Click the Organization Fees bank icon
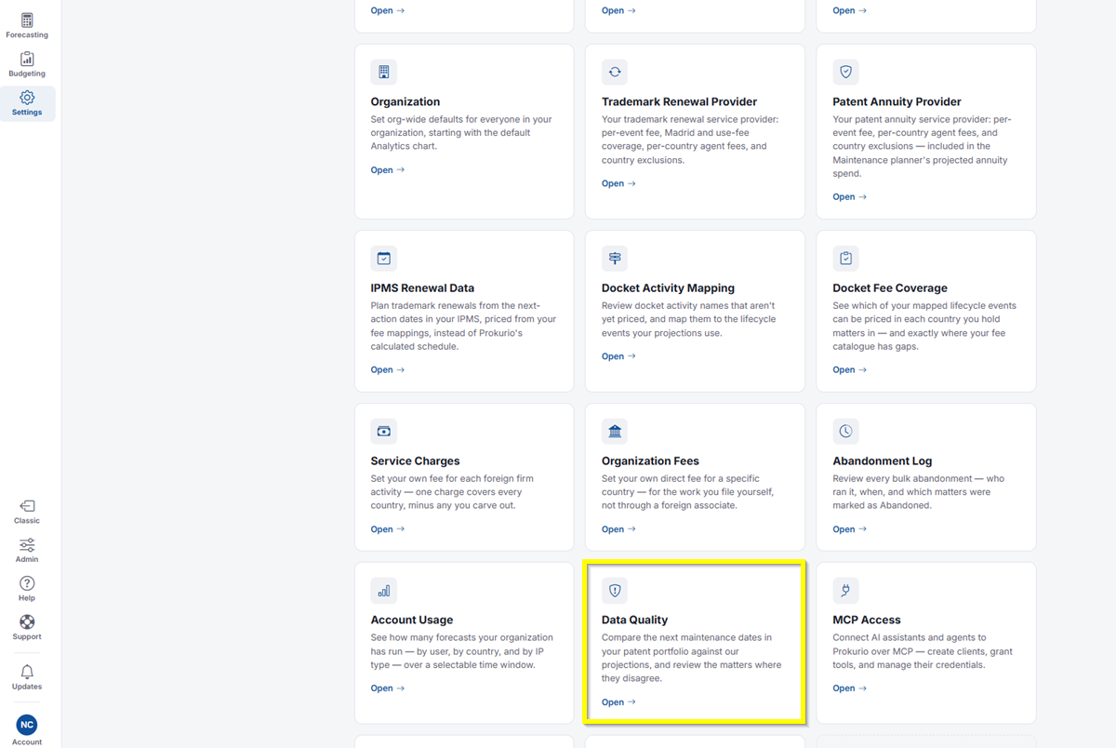The height and width of the screenshot is (748, 1116). [615, 431]
